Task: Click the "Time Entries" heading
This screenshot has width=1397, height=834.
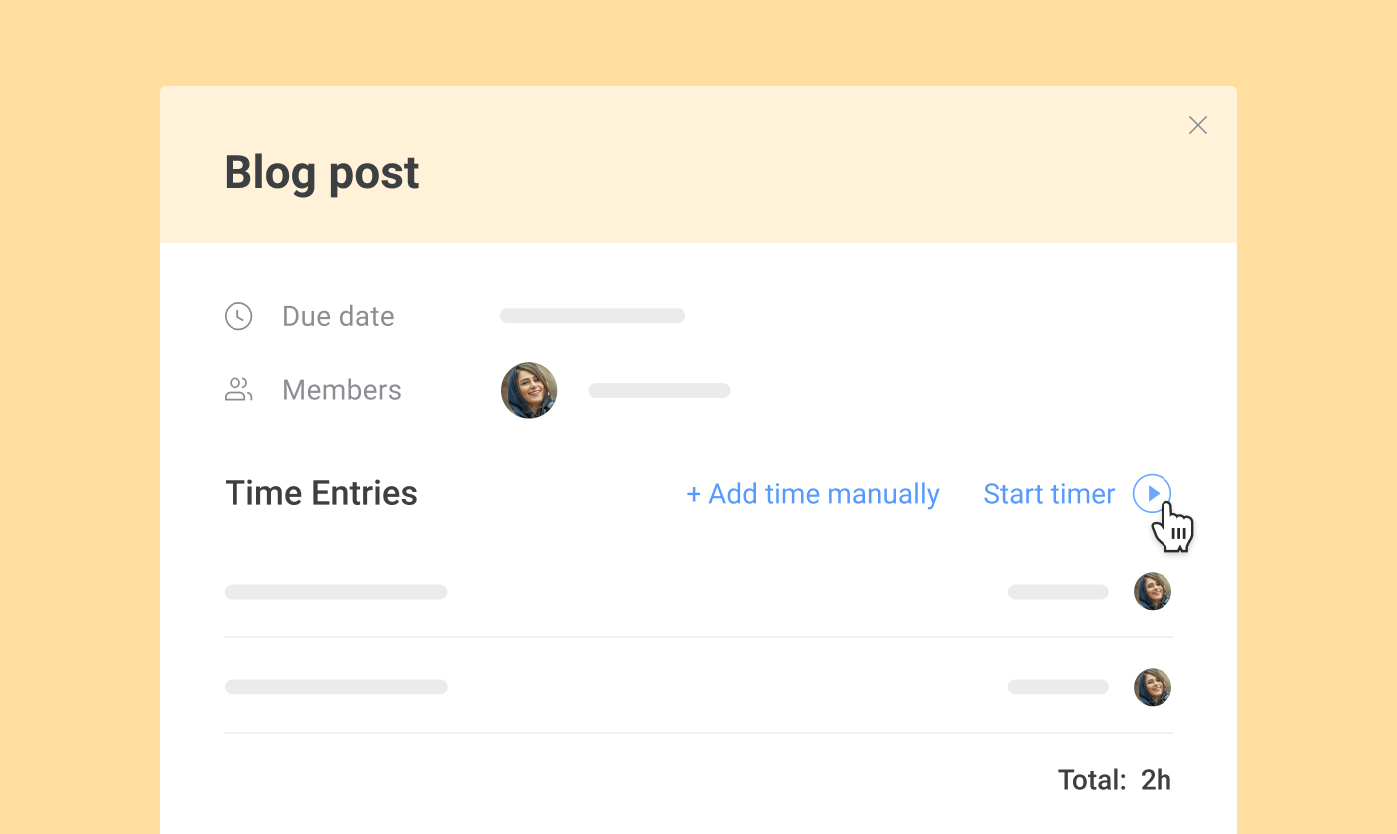Action: [x=321, y=493]
